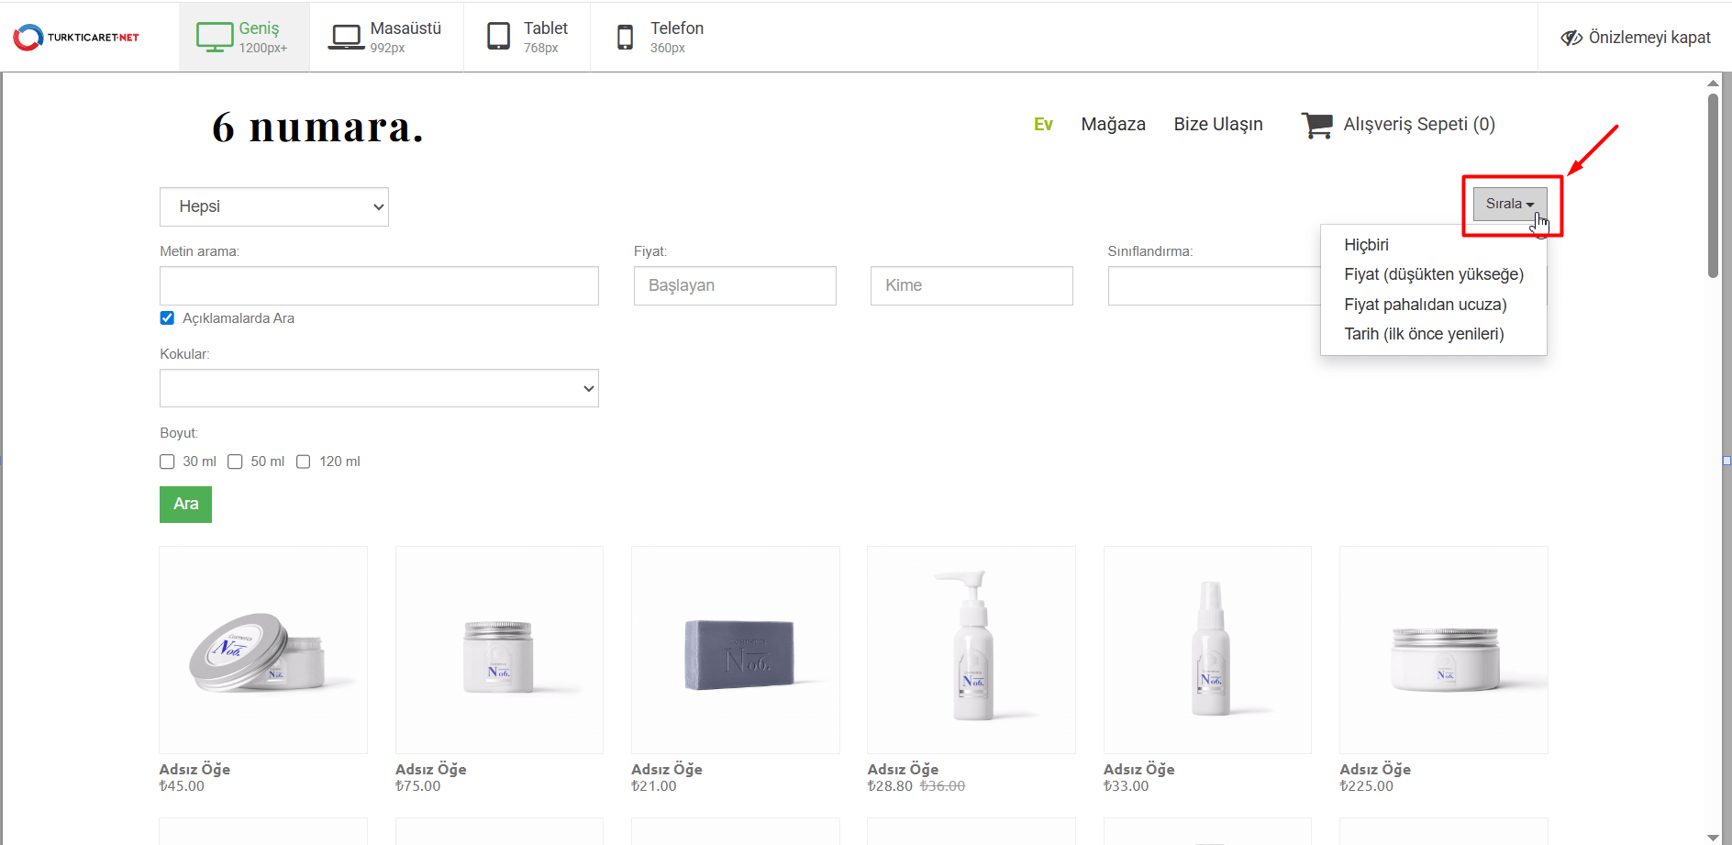Expand the Kokular dropdown
Image resolution: width=1732 pixels, height=845 pixels.
379,388
